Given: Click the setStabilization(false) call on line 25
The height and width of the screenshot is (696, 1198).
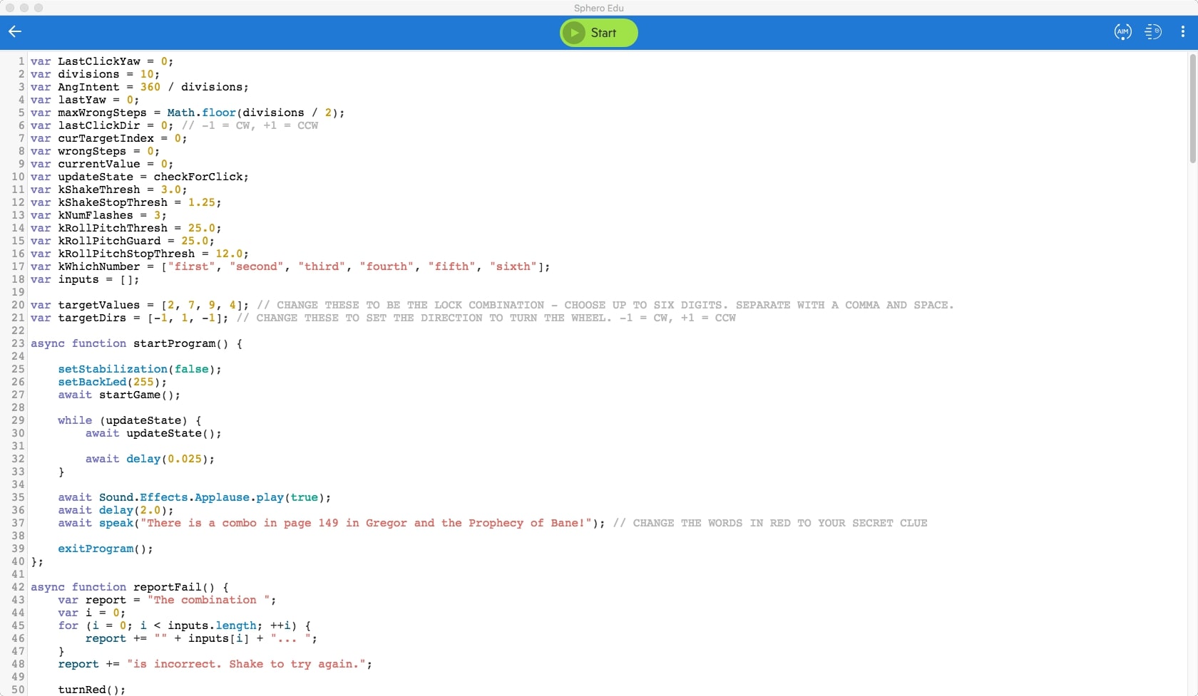Looking at the screenshot, I should 139,369.
